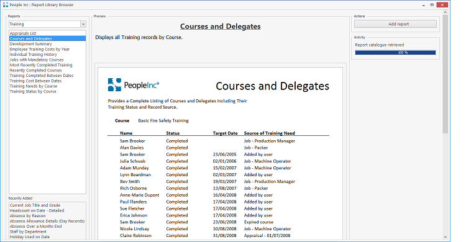Click Source of Training Need header
The height and width of the screenshot is (242, 466).
269,133
